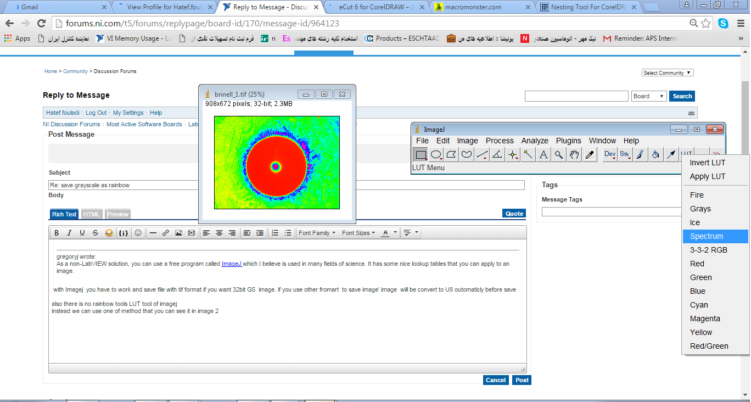Click the Message Tags input field
The width and height of the screenshot is (751, 402).
click(x=612, y=211)
